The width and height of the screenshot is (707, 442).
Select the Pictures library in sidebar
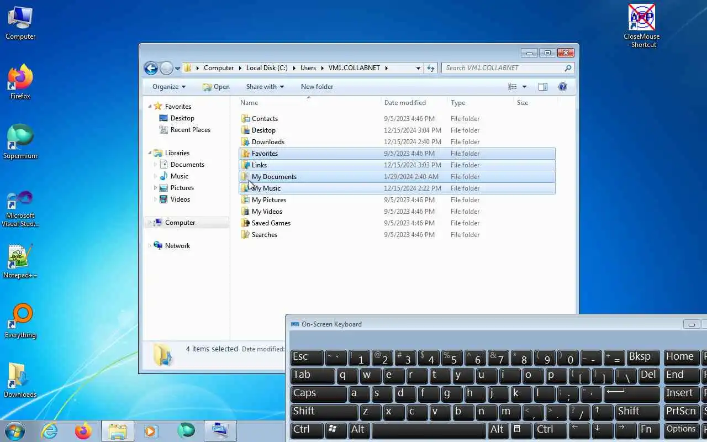(x=182, y=188)
